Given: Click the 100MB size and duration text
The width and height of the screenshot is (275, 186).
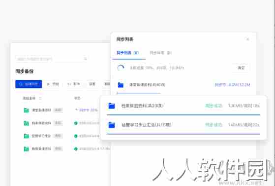Looking at the screenshot, I should [x=244, y=106].
